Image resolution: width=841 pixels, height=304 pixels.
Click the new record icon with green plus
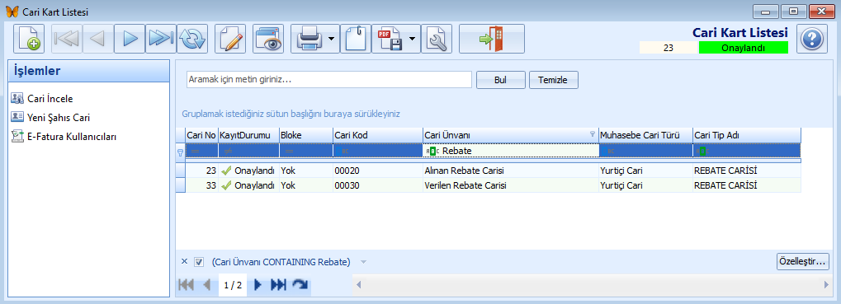(x=28, y=39)
